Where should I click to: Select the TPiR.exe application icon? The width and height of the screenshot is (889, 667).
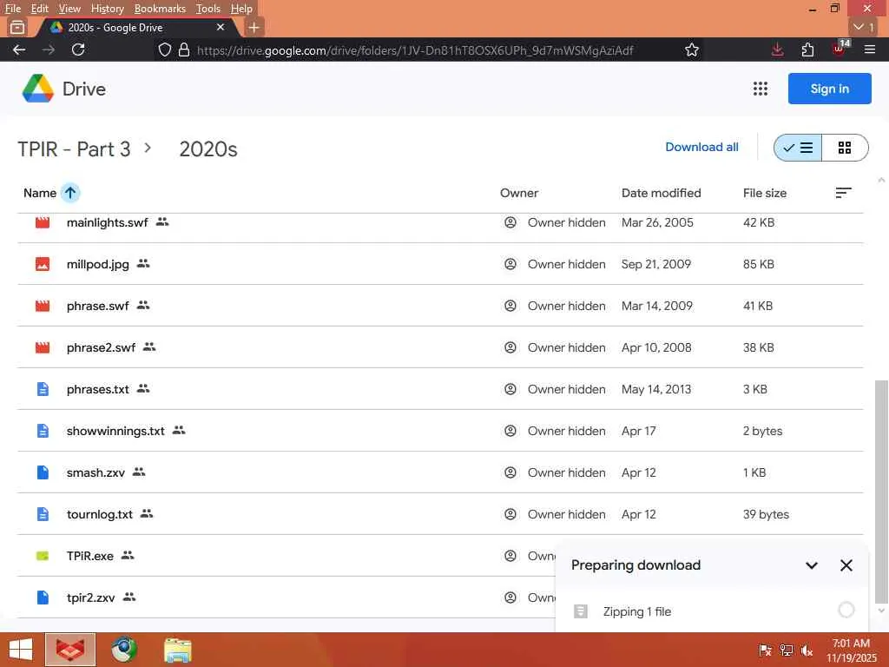43,556
